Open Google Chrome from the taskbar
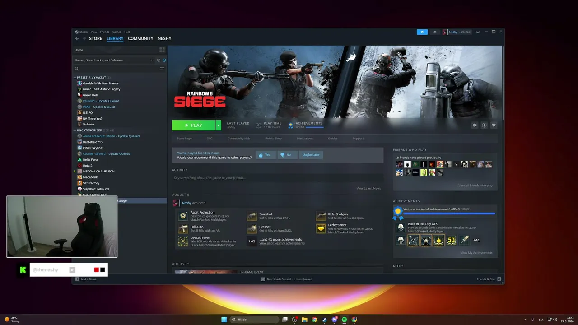The height and width of the screenshot is (325, 578). coord(314,320)
